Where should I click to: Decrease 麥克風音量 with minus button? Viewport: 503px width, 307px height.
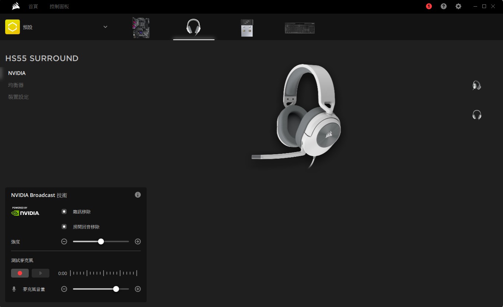pos(64,289)
